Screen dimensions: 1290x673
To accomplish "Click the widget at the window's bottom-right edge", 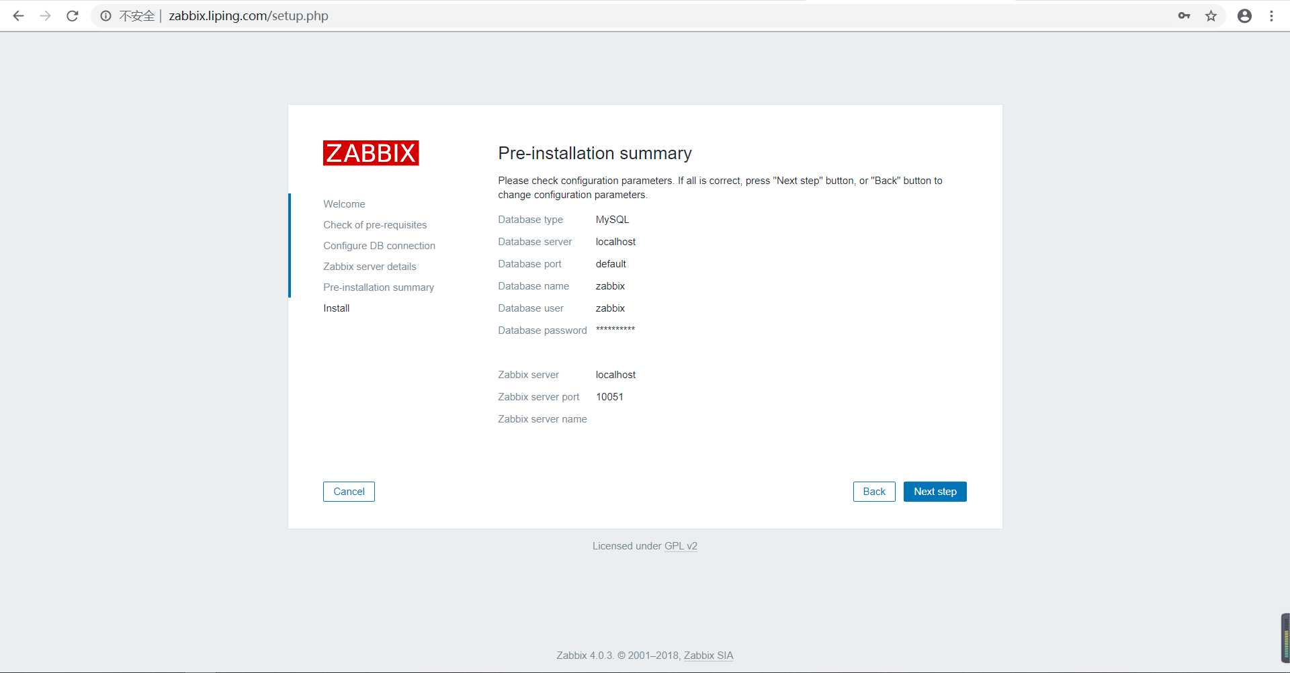I will [1285, 638].
